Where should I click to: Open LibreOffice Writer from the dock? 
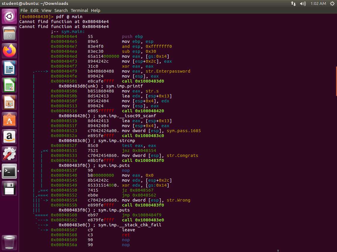[x=9, y=68]
